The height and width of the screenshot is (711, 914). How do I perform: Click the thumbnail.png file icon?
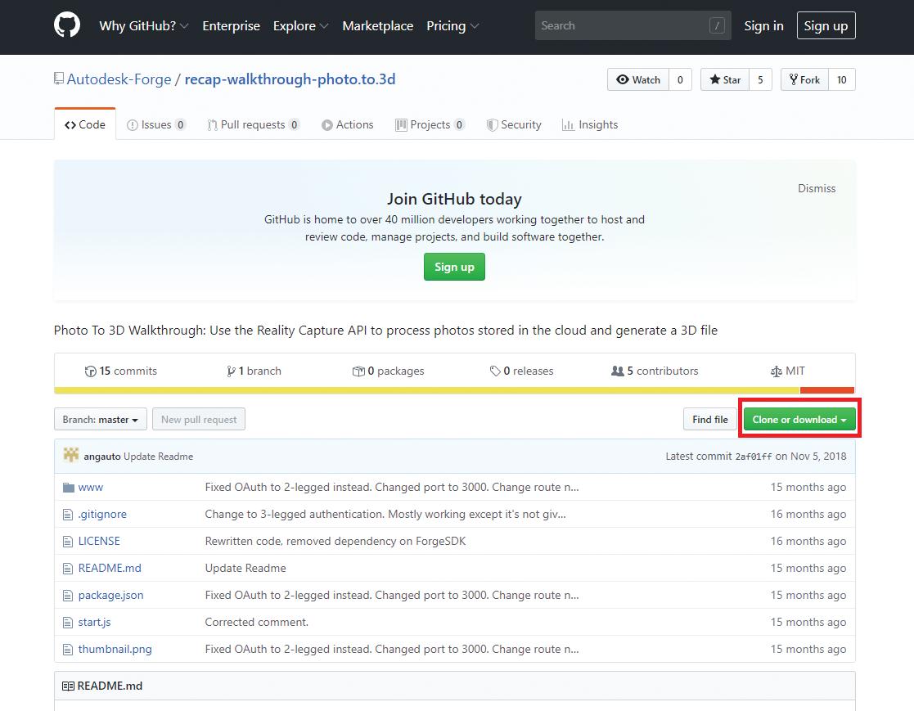[68, 649]
